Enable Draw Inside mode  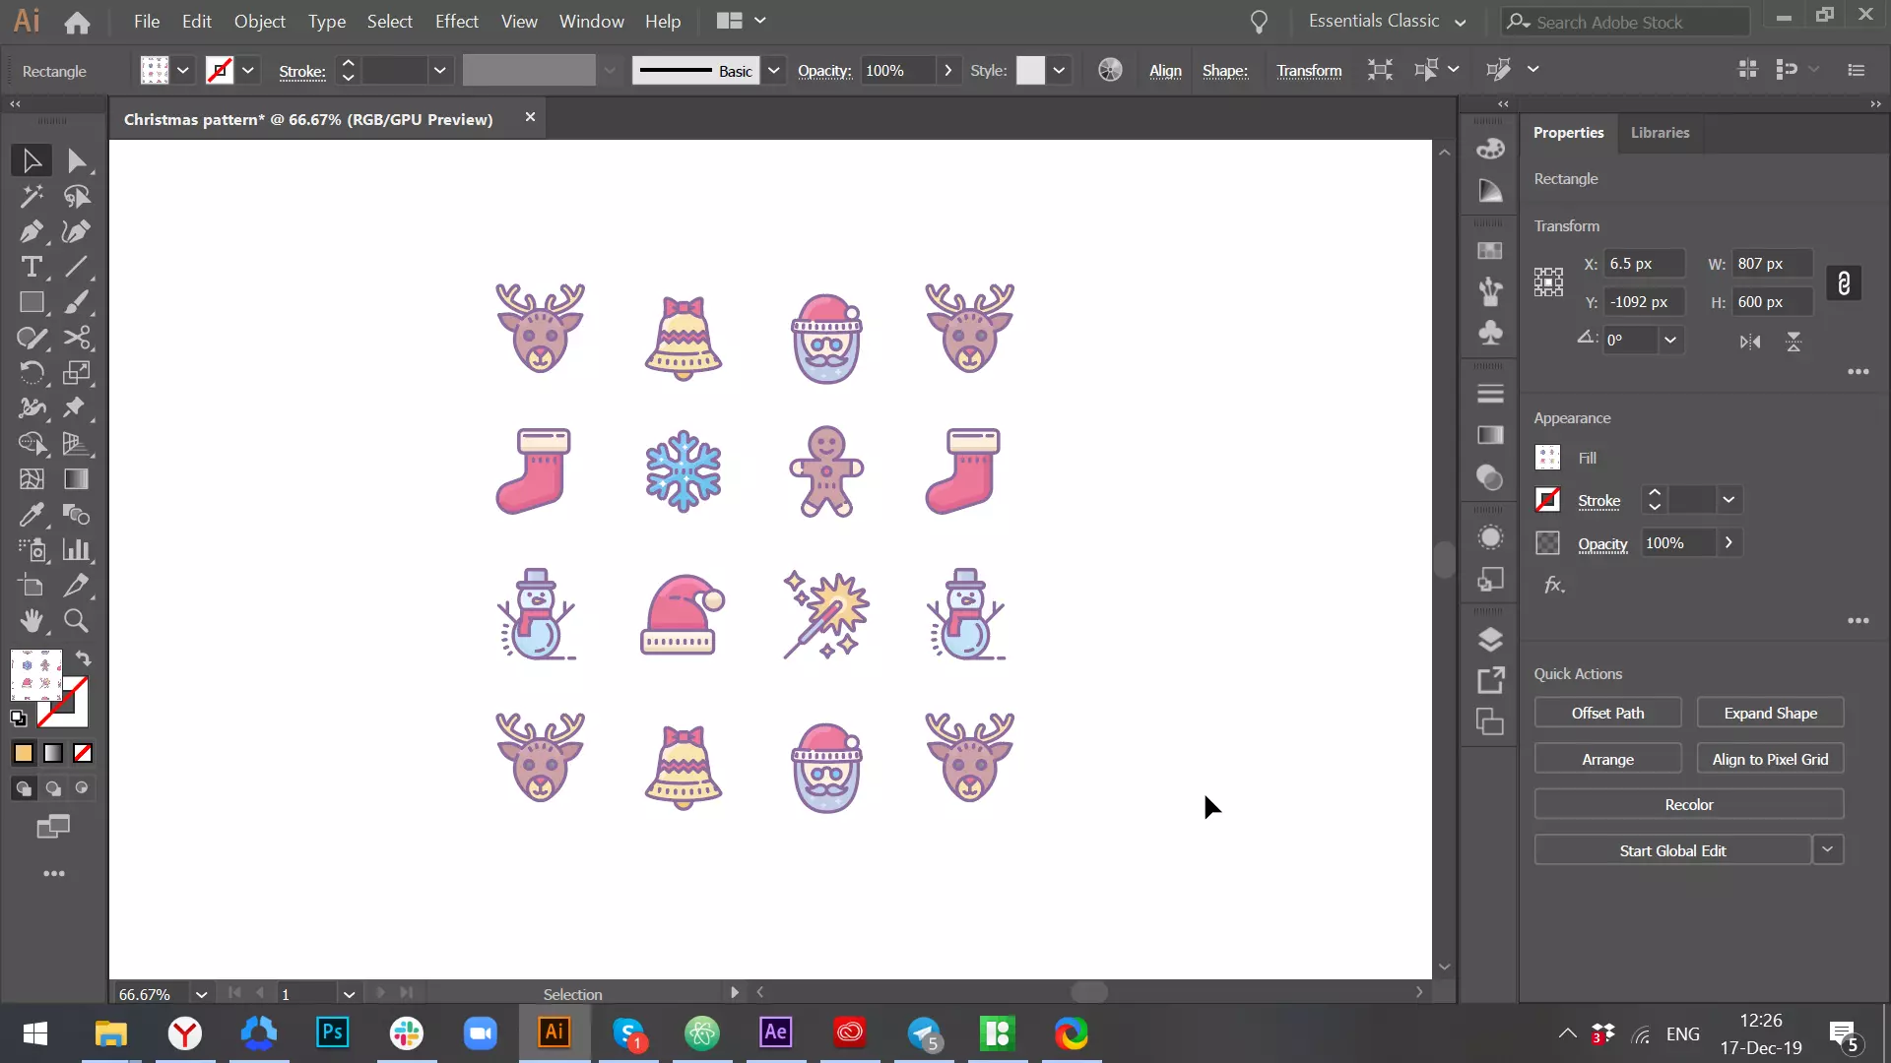[x=82, y=788]
